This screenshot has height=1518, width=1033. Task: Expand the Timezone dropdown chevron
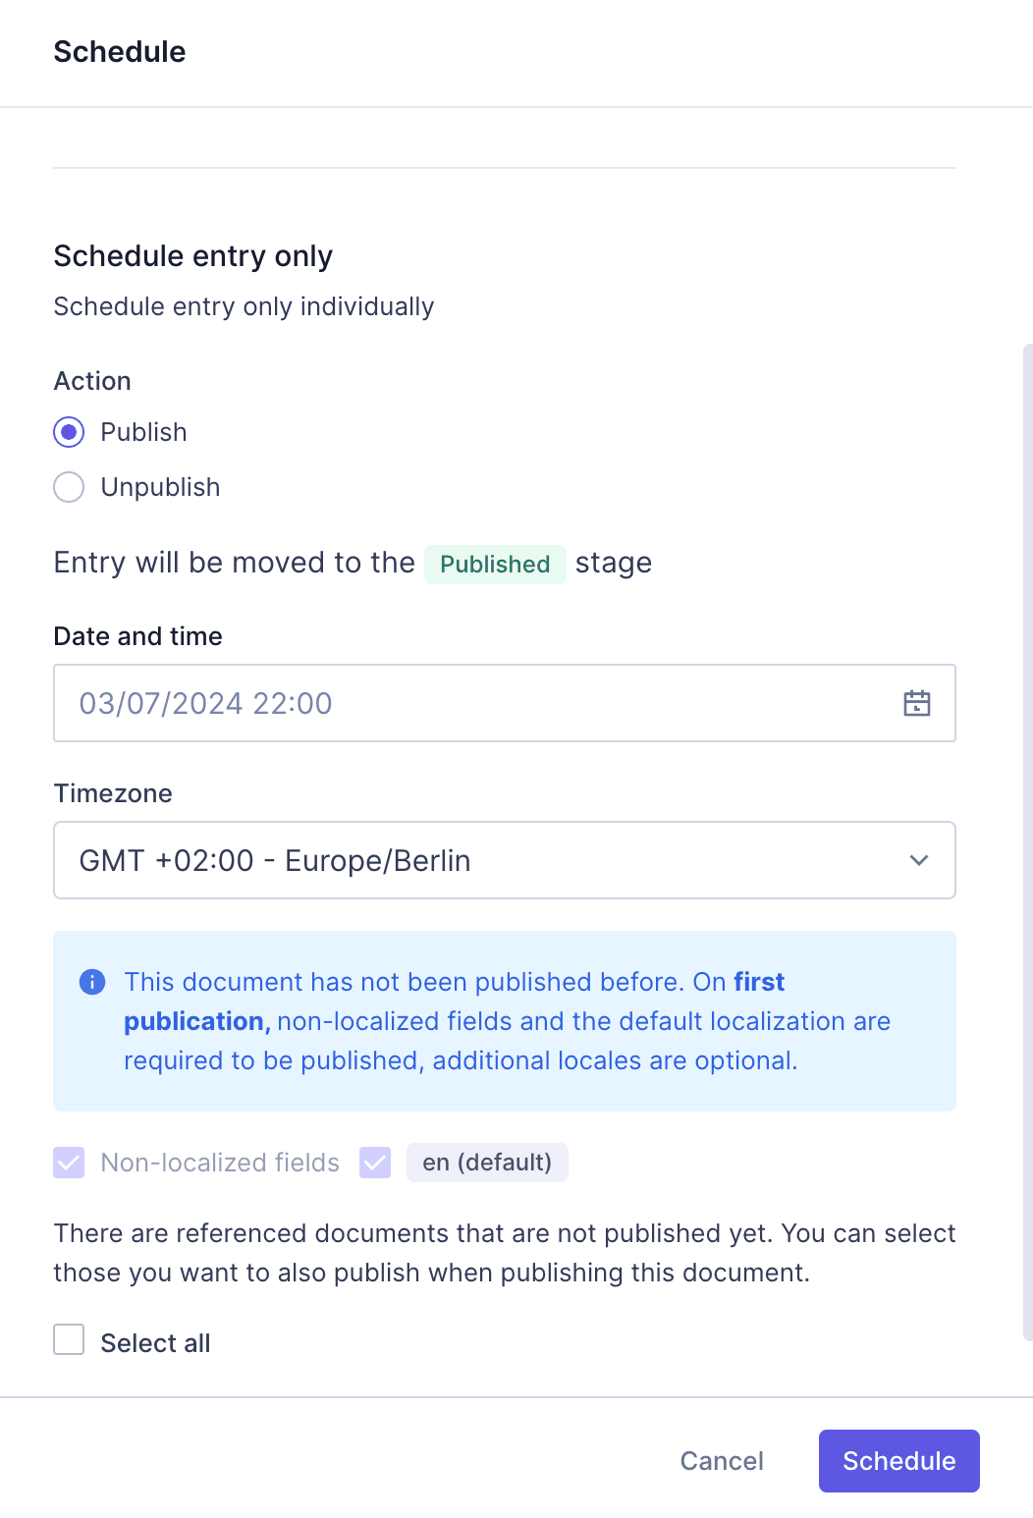(918, 860)
